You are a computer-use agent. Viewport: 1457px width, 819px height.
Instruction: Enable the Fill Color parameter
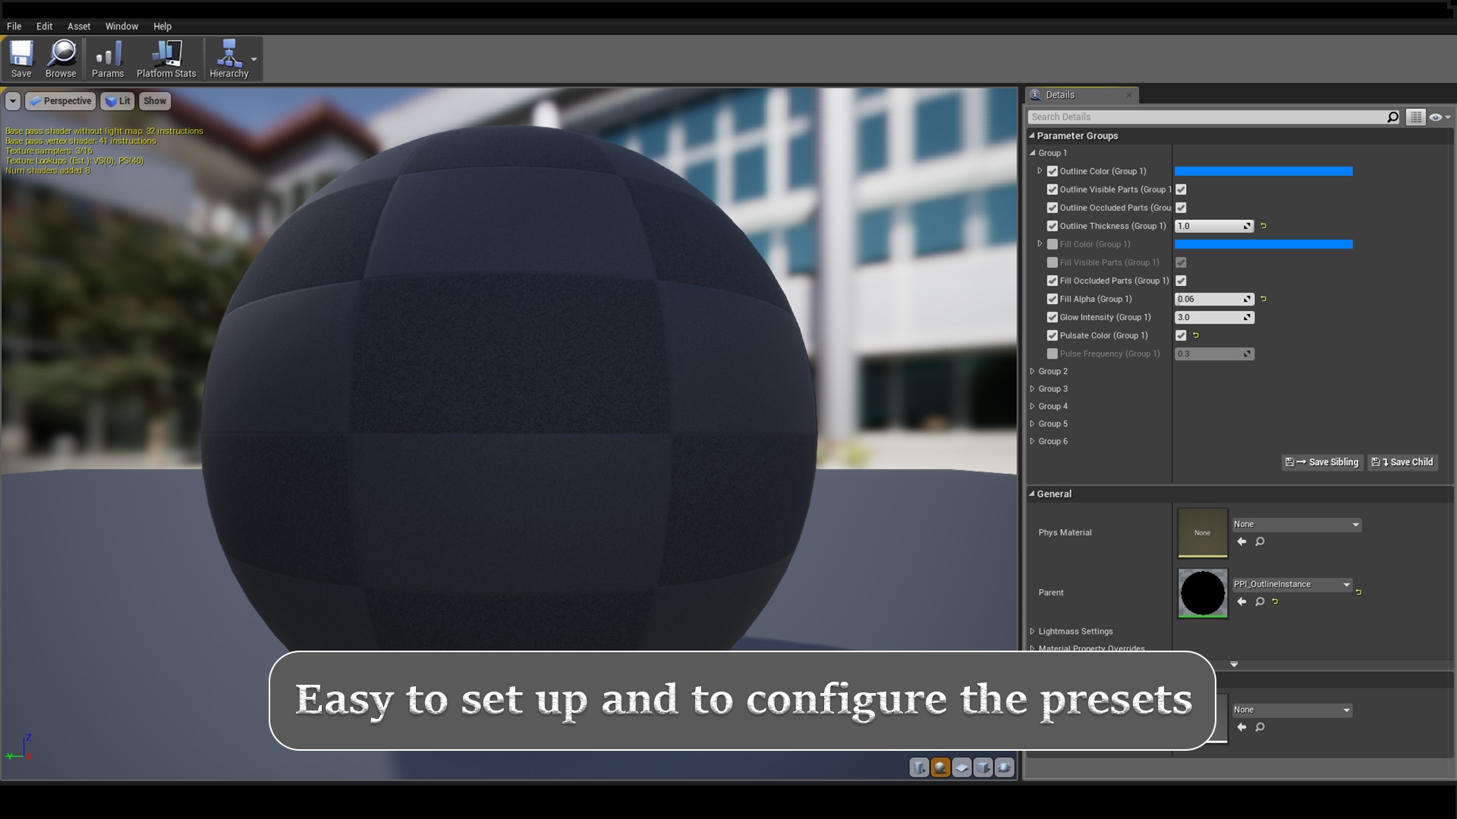pos(1053,244)
